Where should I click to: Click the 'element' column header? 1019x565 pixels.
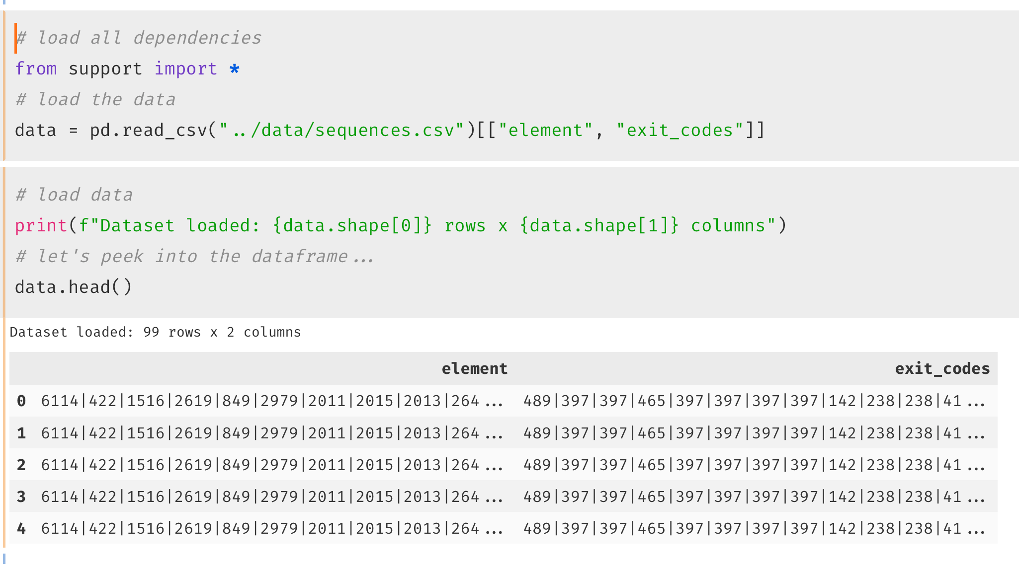[474, 368]
